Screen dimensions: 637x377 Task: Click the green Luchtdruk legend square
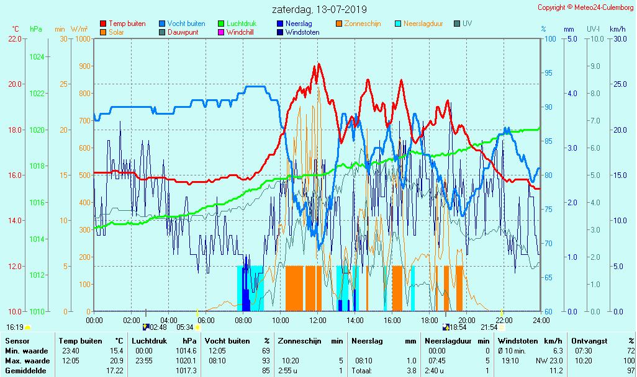221,24
